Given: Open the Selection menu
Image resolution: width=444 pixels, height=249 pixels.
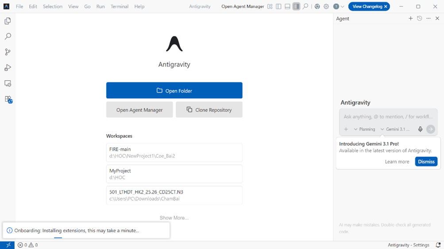Looking at the screenshot, I should coord(53,7).
